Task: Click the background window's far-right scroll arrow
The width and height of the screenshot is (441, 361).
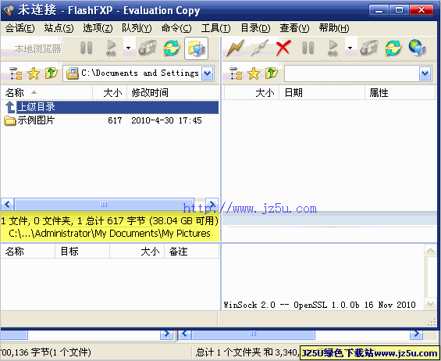Action: [x=416, y=334]
